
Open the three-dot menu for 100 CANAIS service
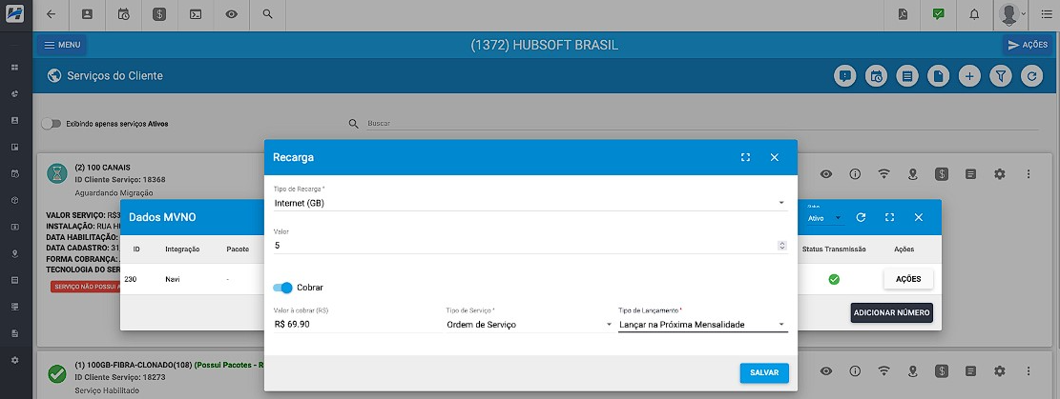[x=1029, y=174]
